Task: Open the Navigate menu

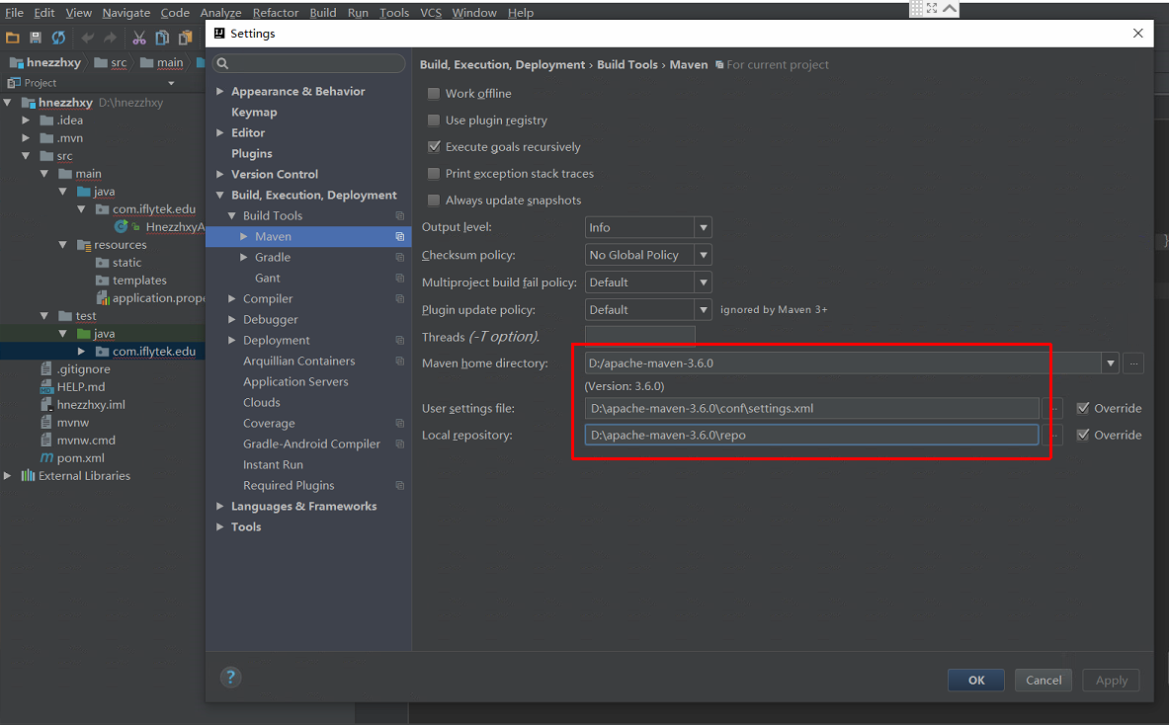Action: (x=126, y=13)
